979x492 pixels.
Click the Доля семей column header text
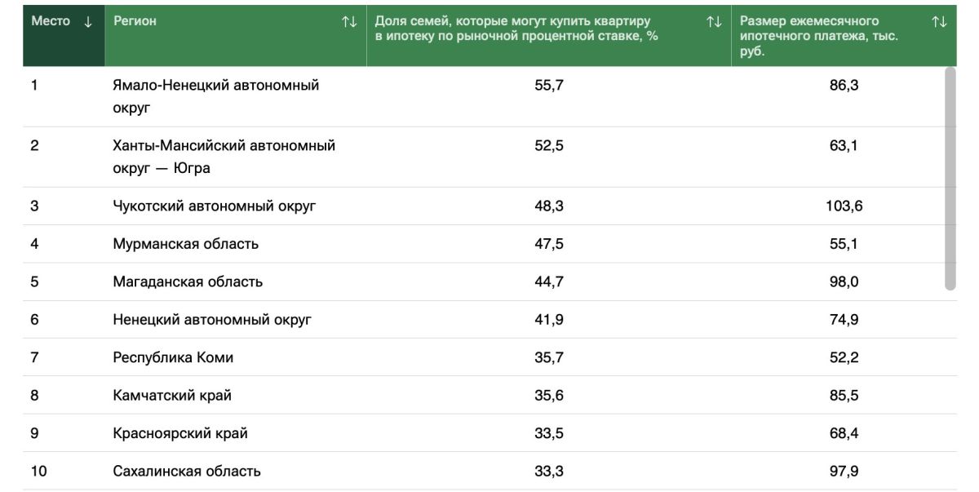[516, 29]
